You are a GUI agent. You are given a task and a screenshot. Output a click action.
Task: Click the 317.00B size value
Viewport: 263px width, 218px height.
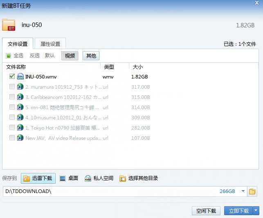coord(141,87)
